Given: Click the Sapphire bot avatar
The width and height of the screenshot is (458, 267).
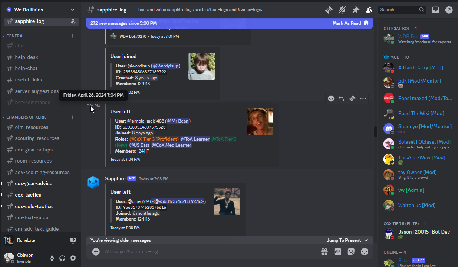Looking at the screenshot, I should pyautogui.click(x=93, y=183).
